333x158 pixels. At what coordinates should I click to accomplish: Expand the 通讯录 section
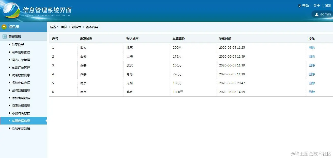(23, 27)
